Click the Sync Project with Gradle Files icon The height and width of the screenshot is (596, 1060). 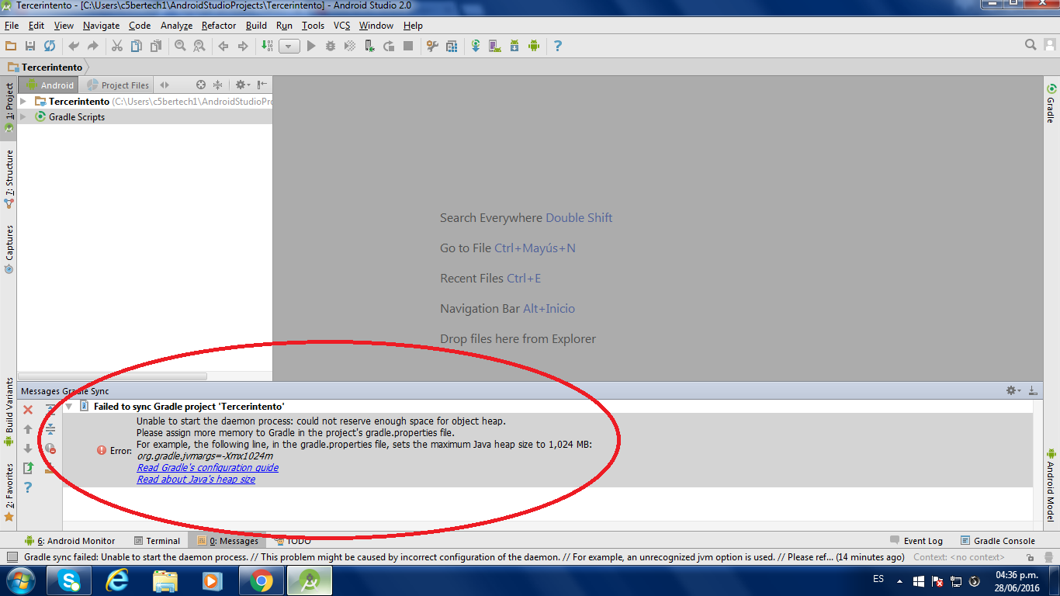(476, 47)
